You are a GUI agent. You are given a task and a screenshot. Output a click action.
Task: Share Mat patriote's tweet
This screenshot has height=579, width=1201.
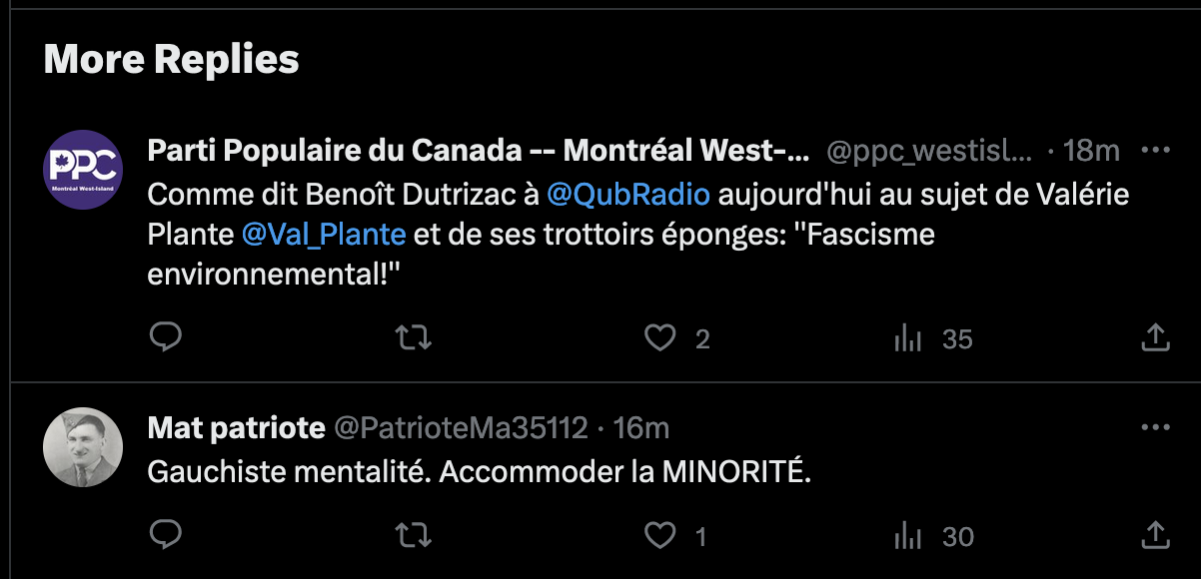click(1155, 536)
